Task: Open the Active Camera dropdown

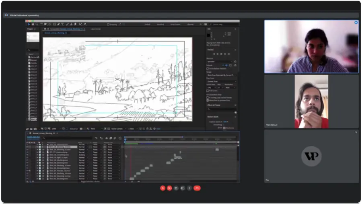Action: (x=118, y=129)
